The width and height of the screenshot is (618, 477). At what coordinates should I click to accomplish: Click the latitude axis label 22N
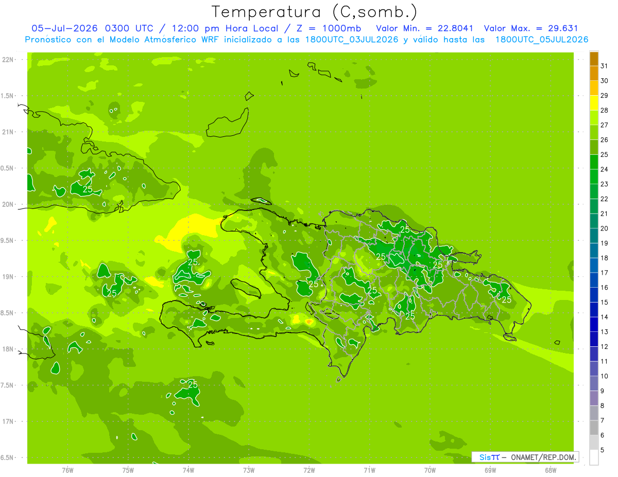pos(8,59)
